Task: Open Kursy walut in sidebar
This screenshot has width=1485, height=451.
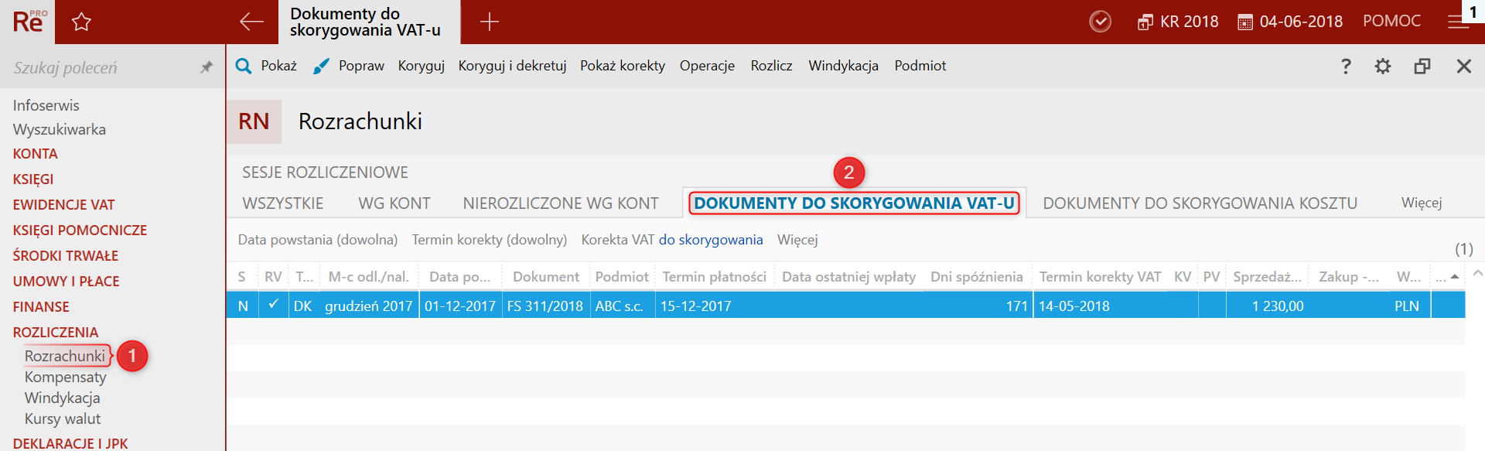Action: (x=63, y=419)
